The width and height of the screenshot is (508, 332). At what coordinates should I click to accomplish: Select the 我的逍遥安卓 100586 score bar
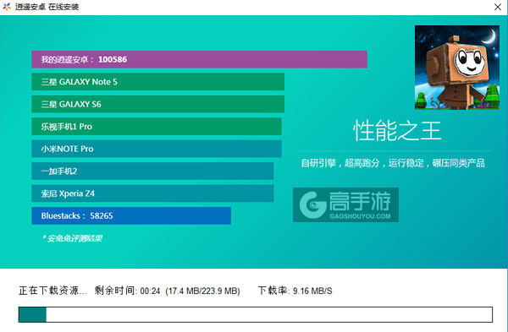[x=199, y=59]
